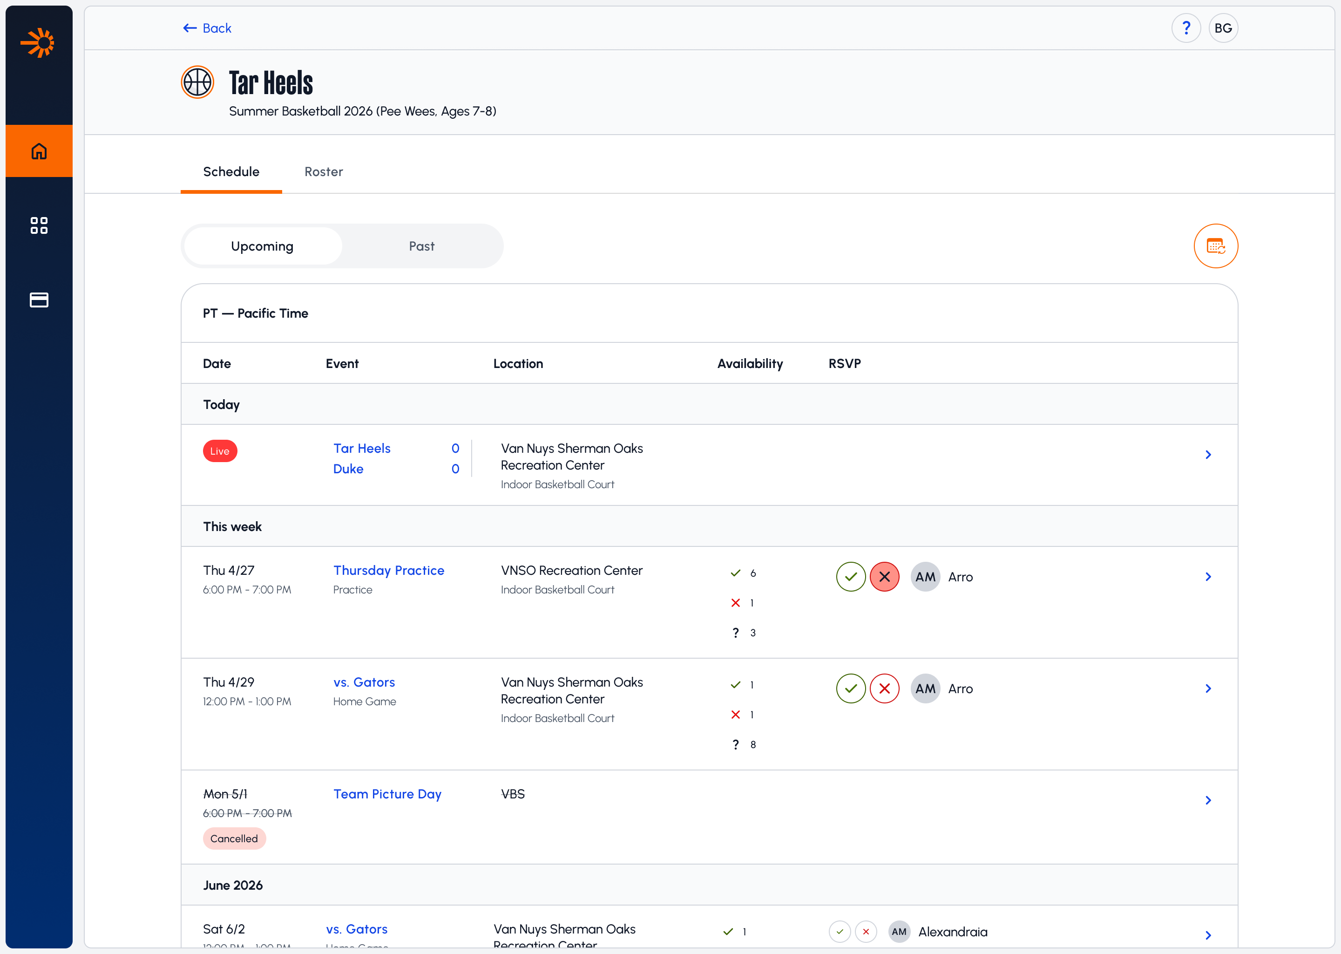Switch to the Past events tab
Viewport: 1341px width, 954px height.
click(421, 246)
